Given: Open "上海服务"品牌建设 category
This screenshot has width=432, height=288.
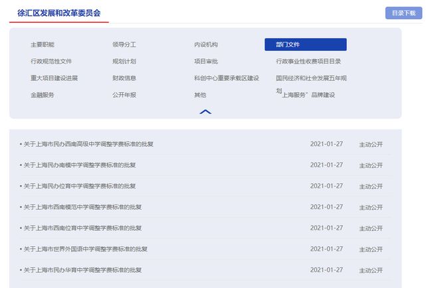Looking at the screenshot, I should [x=308, y=95].
